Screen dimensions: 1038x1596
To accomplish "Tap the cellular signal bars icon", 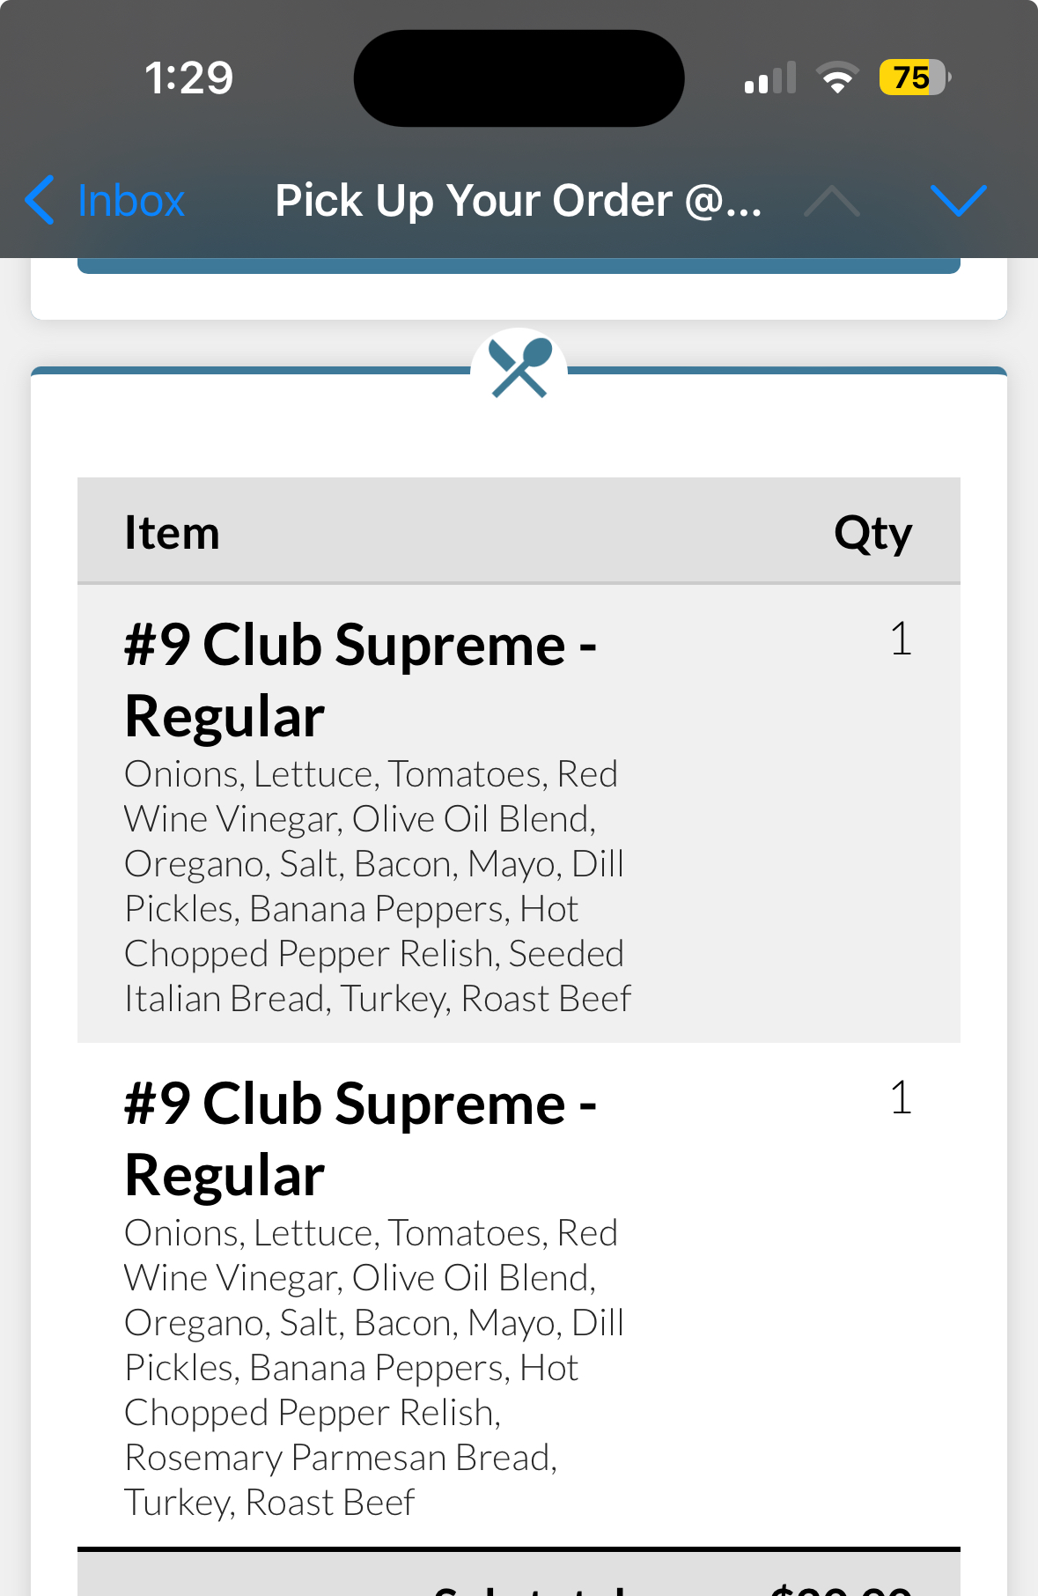I will (x=769, y=78).
